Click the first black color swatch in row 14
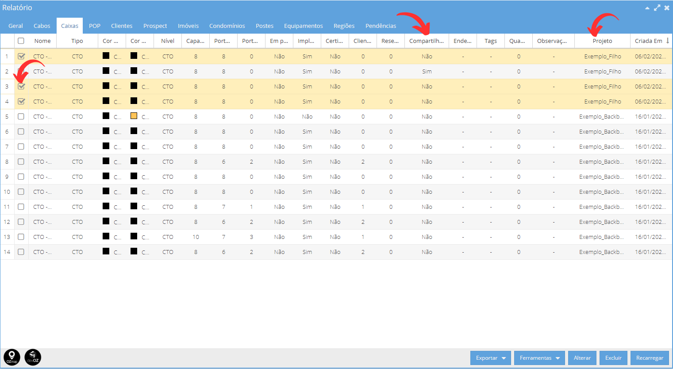 106,251
